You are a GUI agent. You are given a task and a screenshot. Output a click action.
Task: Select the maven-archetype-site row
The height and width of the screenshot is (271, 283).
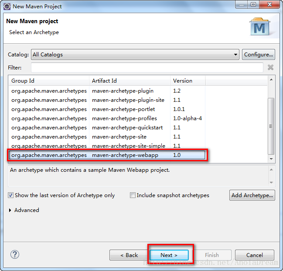pos(107,137)
